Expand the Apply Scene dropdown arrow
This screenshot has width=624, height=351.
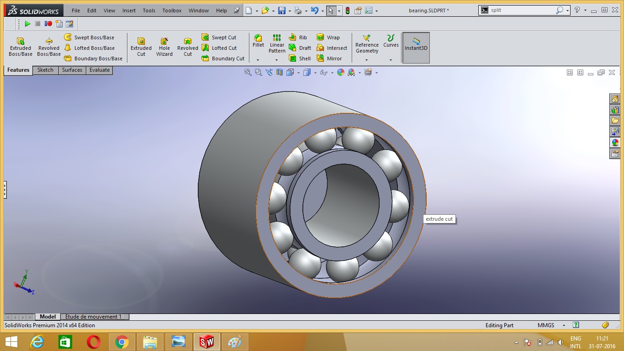point(360,73)
